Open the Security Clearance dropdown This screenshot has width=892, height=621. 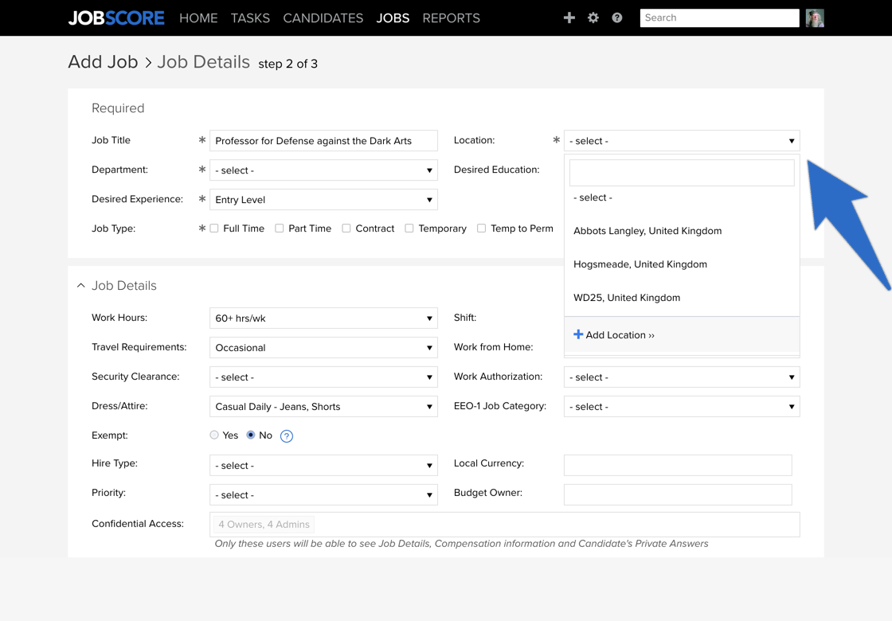[x=323, y=377]
